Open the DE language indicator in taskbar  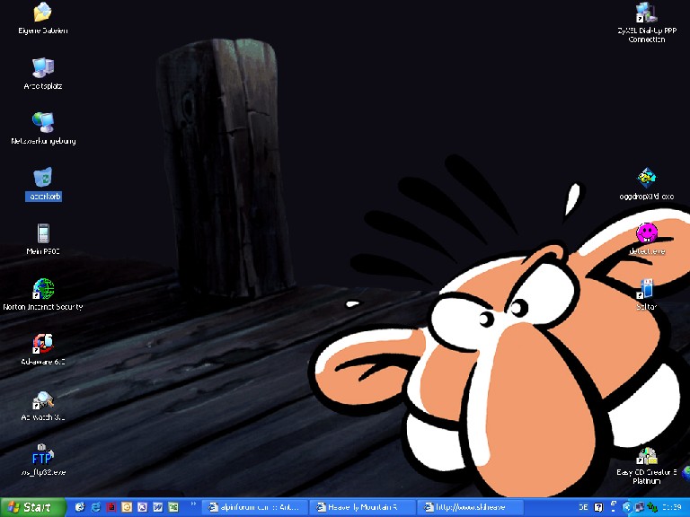pyautogui.click(x=584, y=507)
